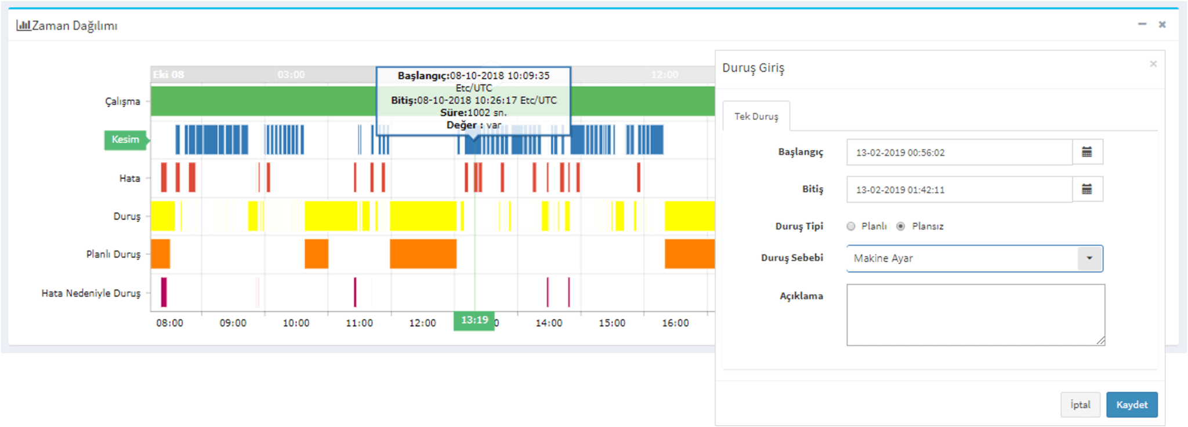Viewport: 1188px width, 427px height.
Task: Close the Duruş Giriş dialog
Action: [x=1153, y=64]
